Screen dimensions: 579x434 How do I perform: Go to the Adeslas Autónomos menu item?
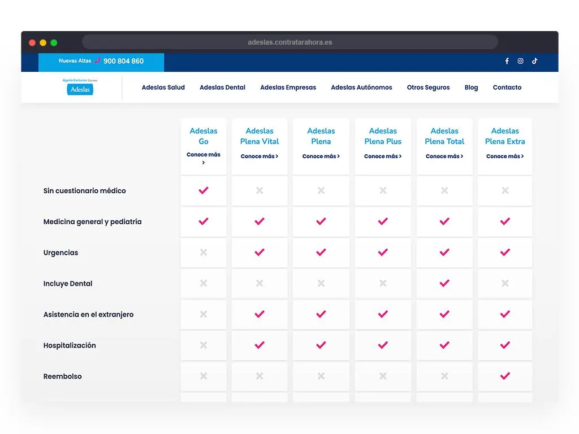361,88
